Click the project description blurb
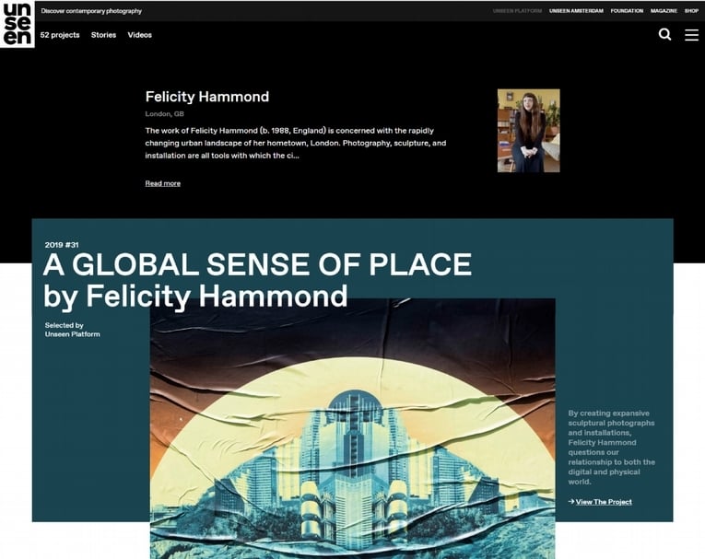The image size is (705, 559). pyautogui.click(x=611, y=448)
